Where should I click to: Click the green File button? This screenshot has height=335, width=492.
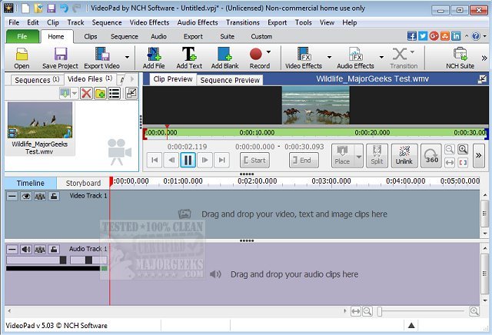click(22, 36)
